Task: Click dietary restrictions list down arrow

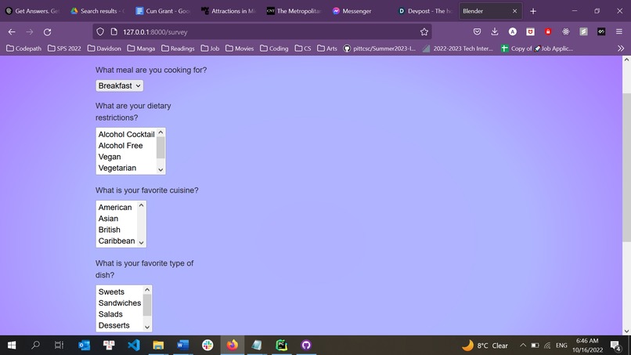Action: pos(160,169)
